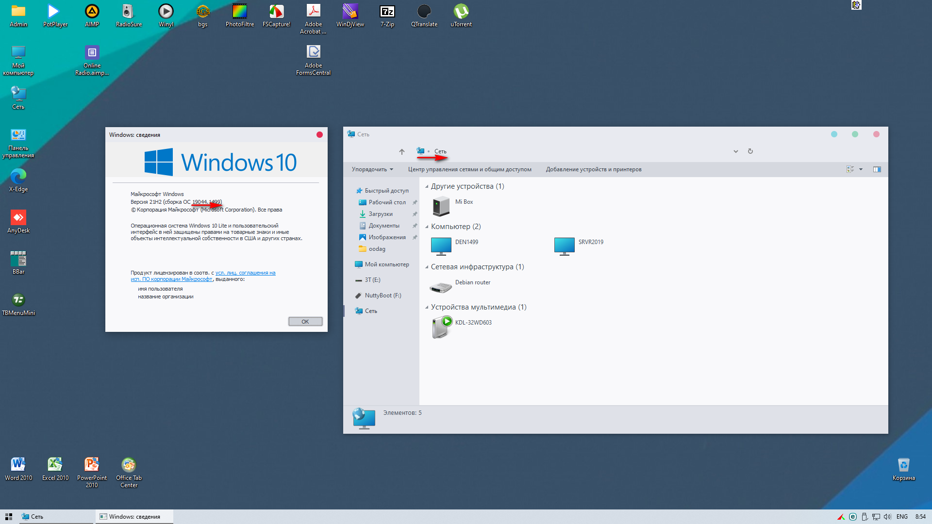
Task: Toggle the preview pane button
Action: click(877, 169)
